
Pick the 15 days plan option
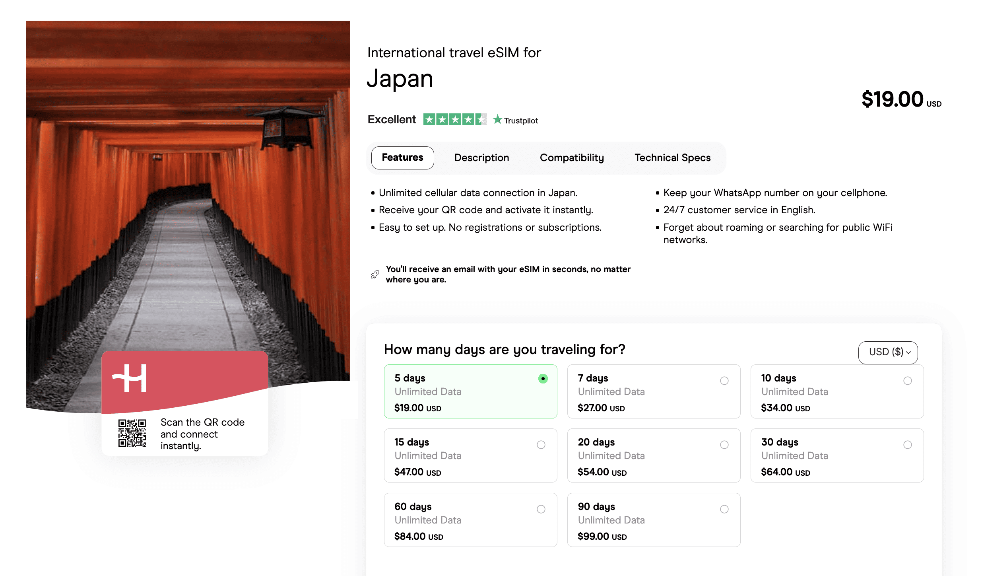tap(541, 445)
